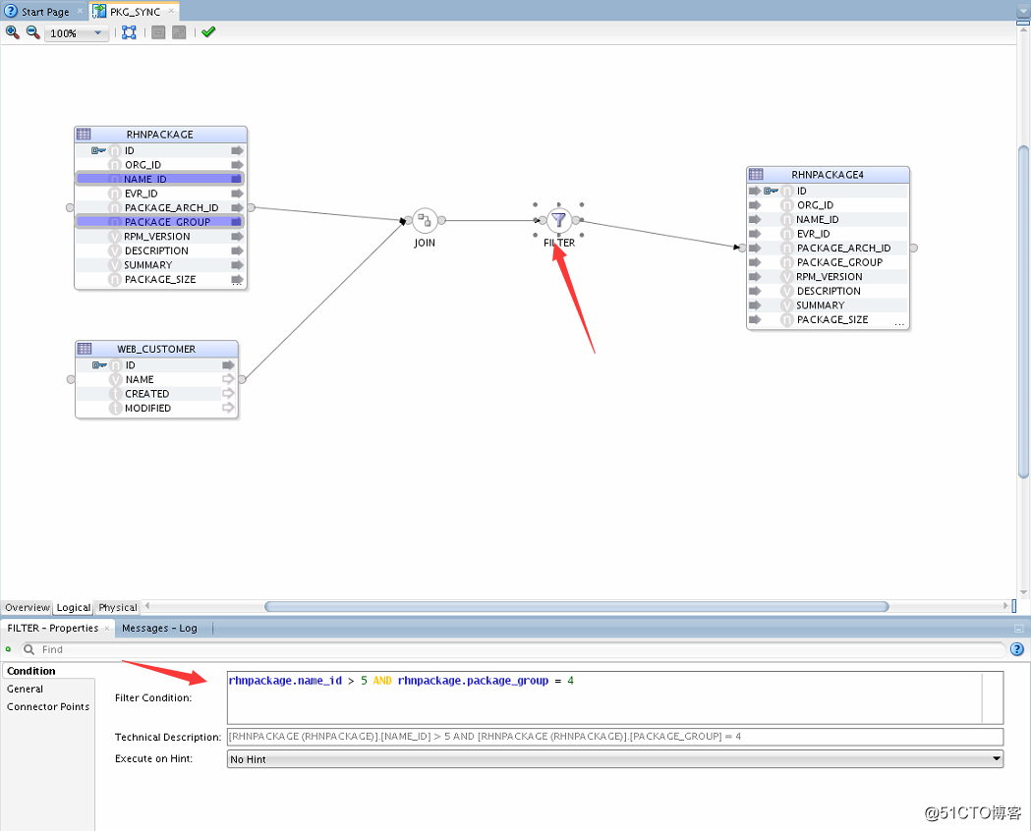Open the Messages - Log tab
The height and width of the screenshot is (831, 1031).
click(x=160, y=628)
